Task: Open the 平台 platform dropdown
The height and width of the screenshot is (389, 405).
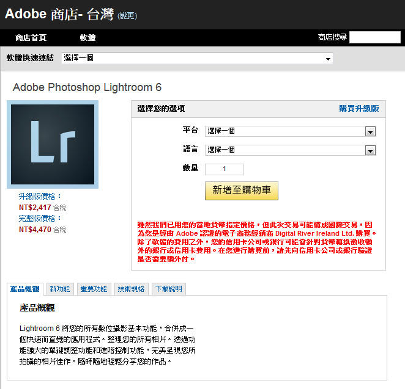Action: pyautogui.click(x=291, y=131)
